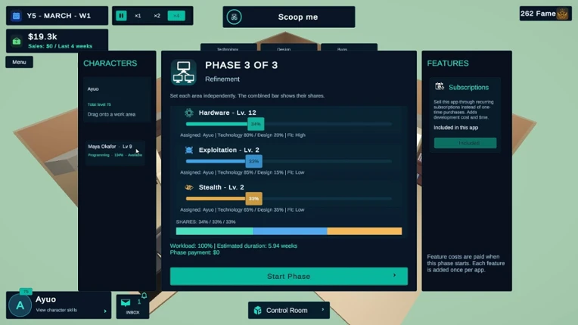
Task: Open the Inbox envelope icon
Action: click(126, 302)
